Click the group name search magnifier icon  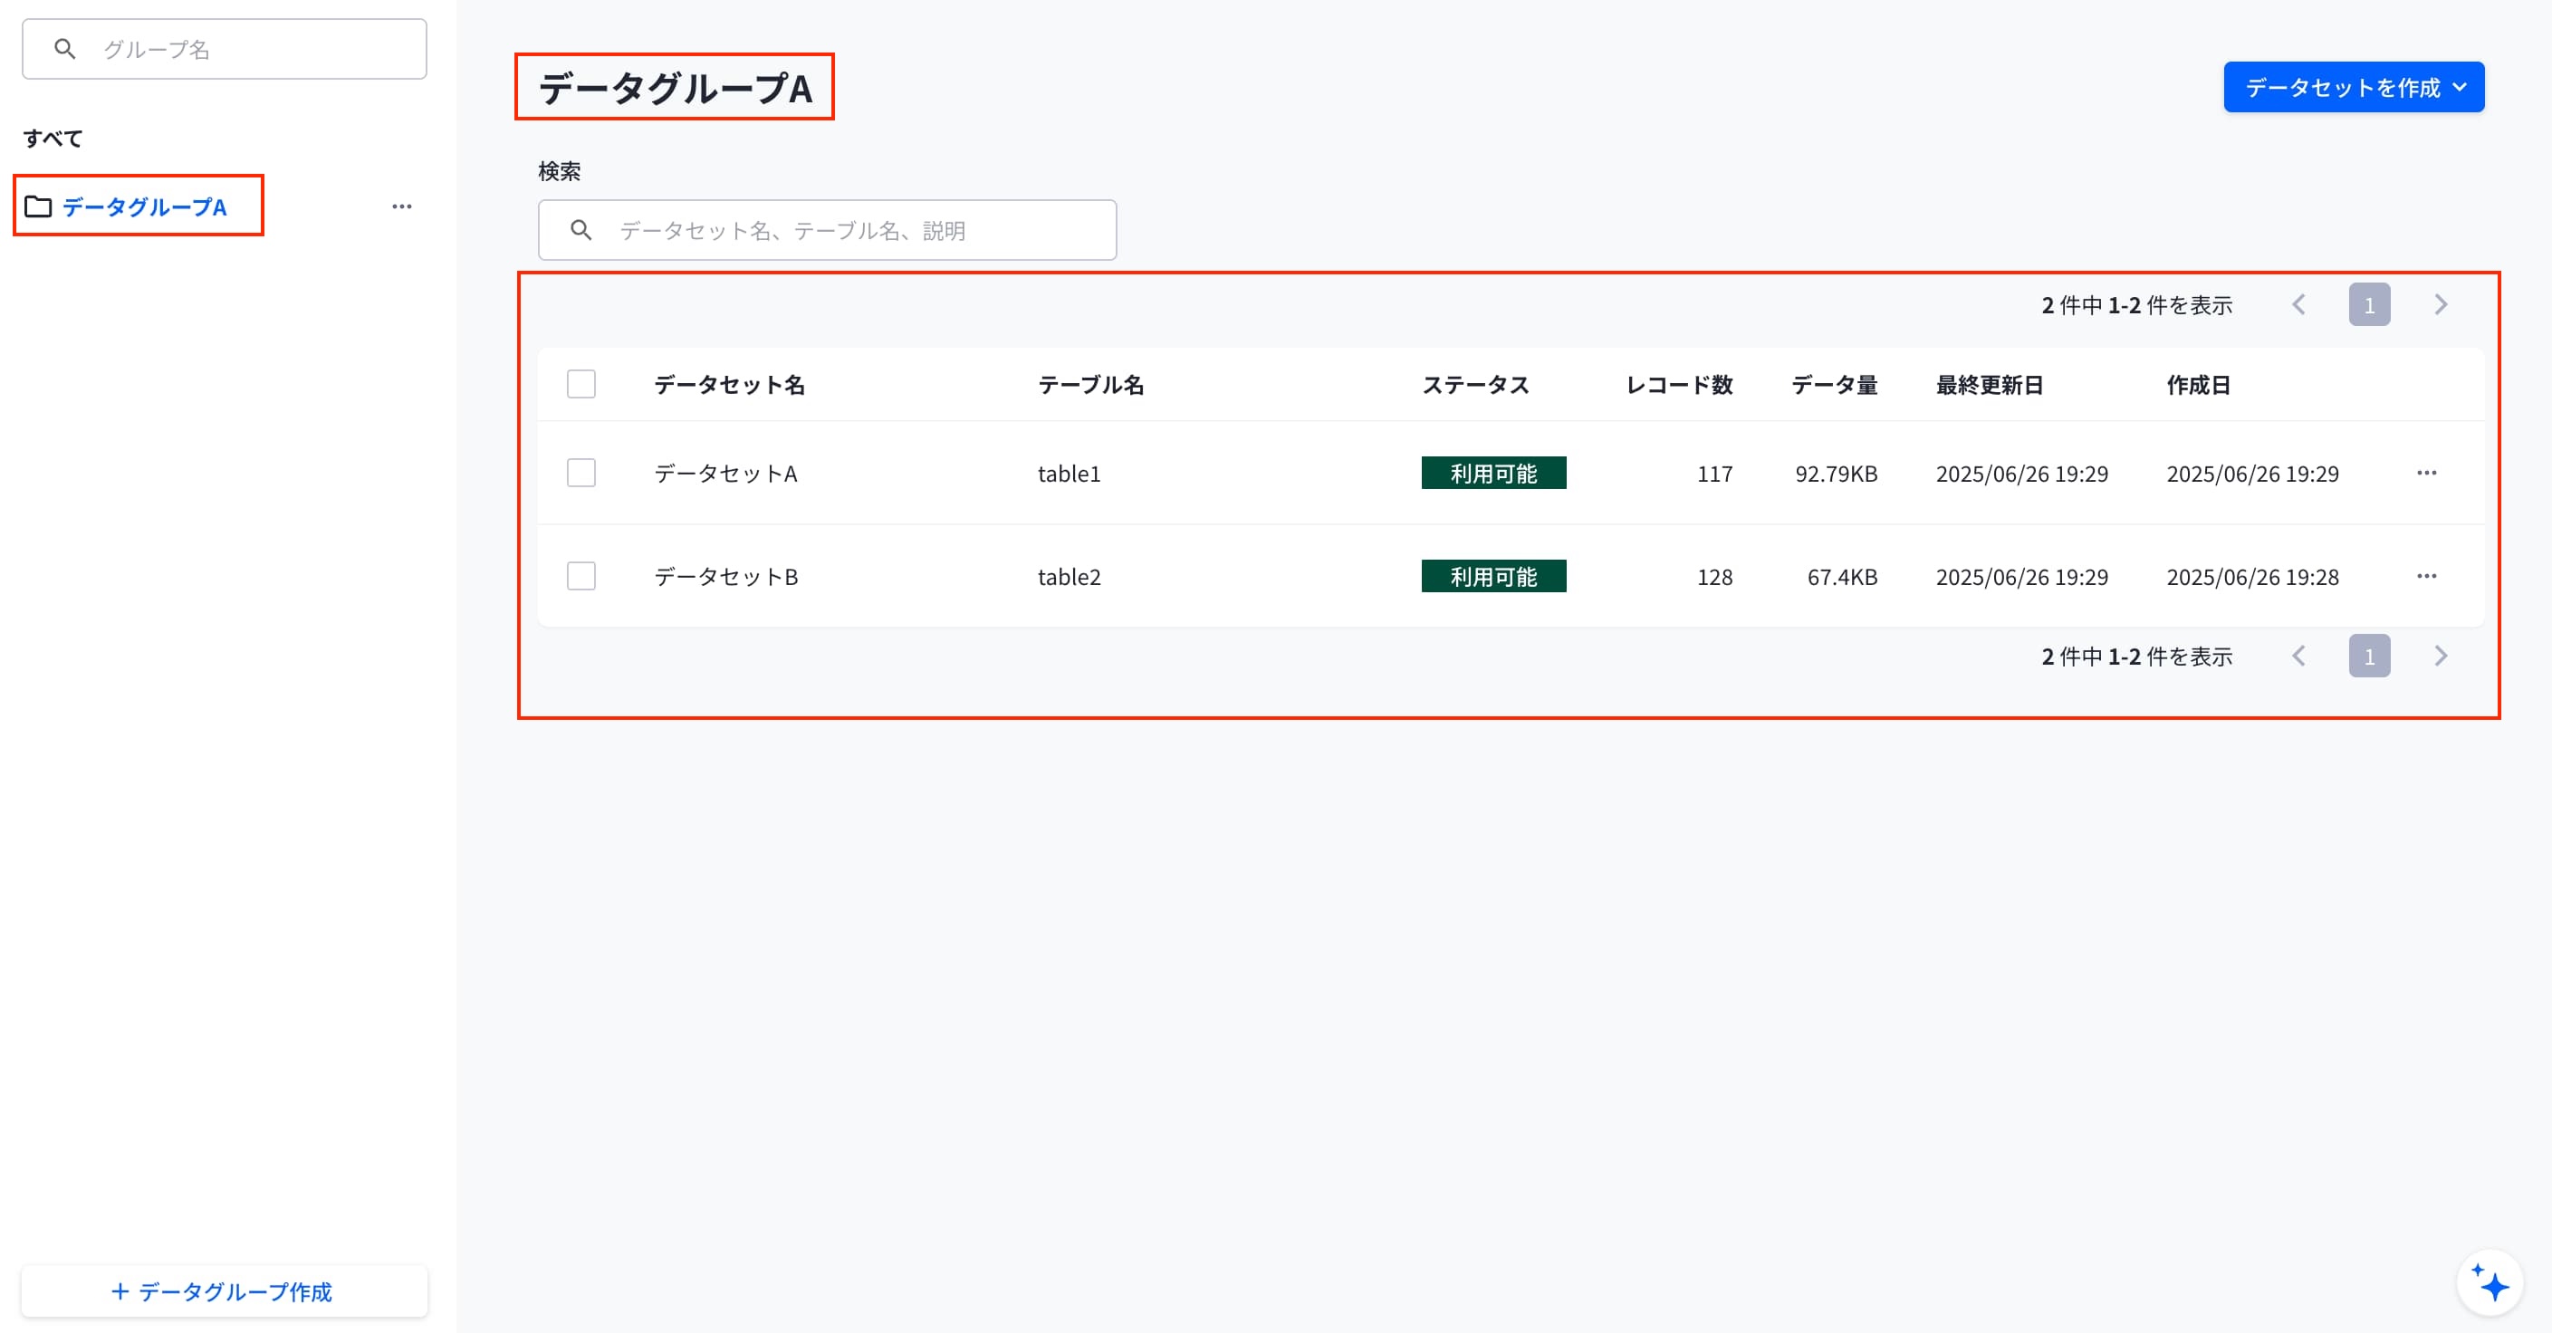click(65, 49)
